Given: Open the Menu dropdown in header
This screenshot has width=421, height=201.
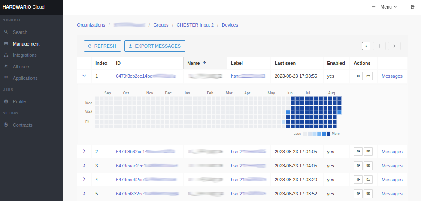Looking at the screenshot, I should click(384, 7).
